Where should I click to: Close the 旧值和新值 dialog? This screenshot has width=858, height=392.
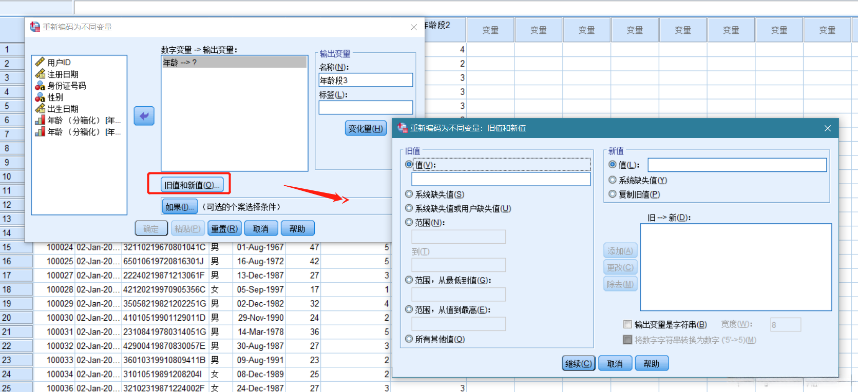pos(828,128)
